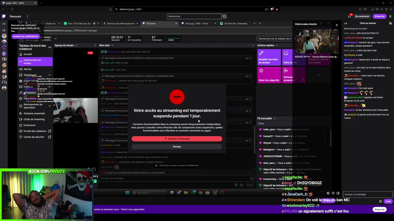Expand the left followed-channels sidebar arrow
This screenshot has width=394, height=221.
coord(4,24)
